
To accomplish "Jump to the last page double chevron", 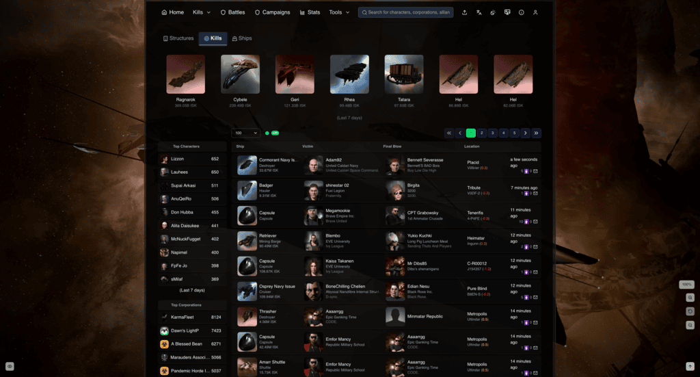I will [x=536, y=133].
